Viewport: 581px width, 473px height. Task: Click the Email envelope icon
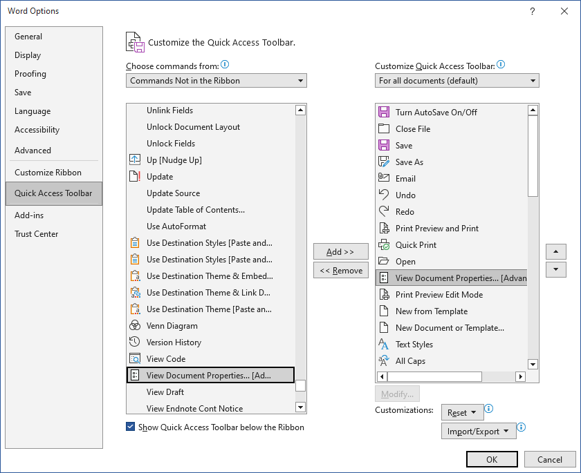(384, 178)
